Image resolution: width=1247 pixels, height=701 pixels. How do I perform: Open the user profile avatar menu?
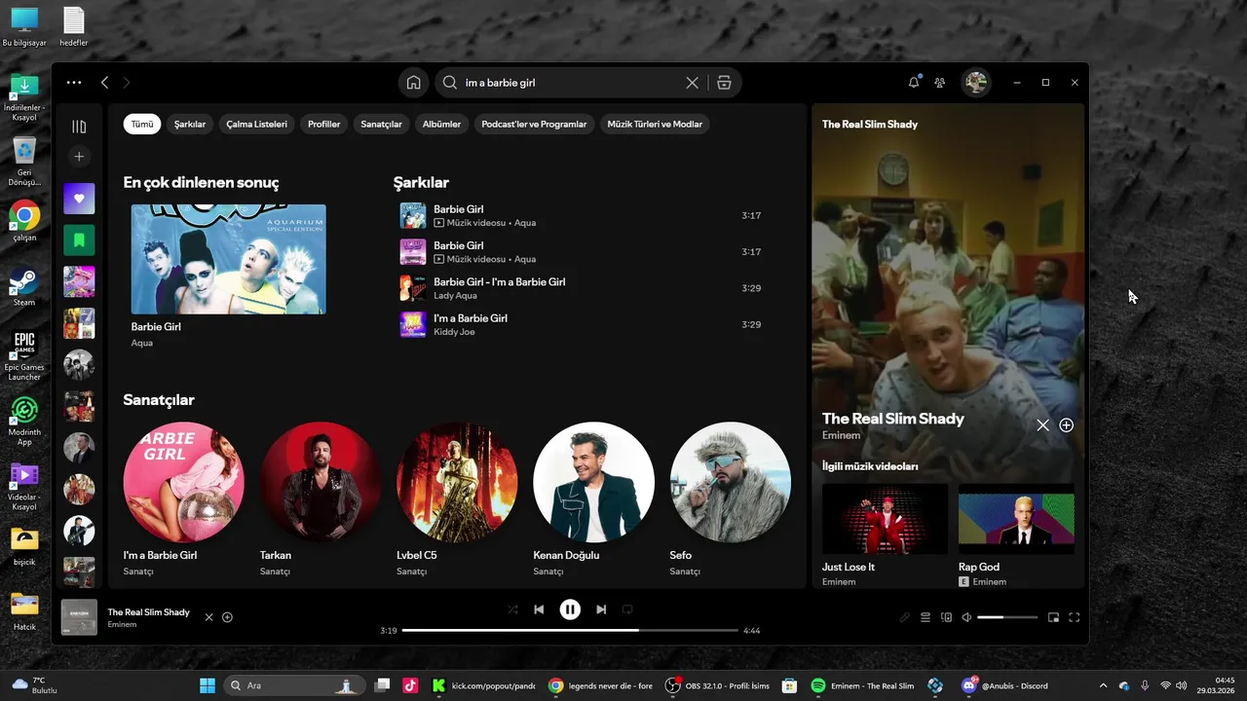pos(976,83)
